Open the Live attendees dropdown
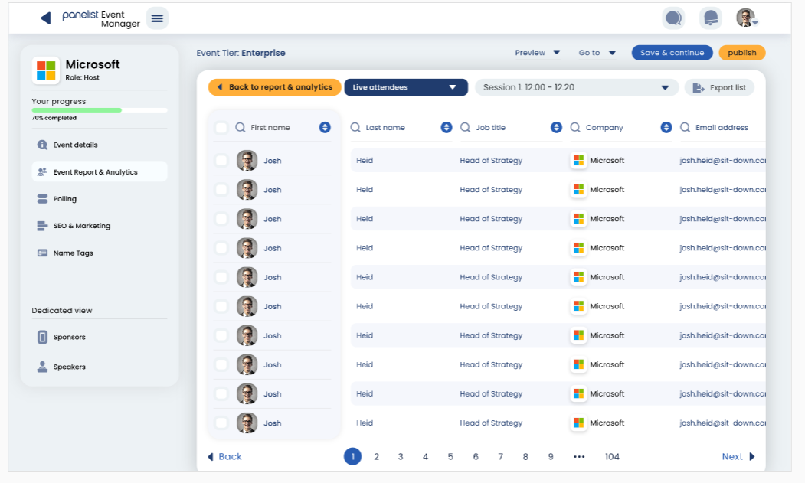The image size is (805, 483). pos(406,87)
